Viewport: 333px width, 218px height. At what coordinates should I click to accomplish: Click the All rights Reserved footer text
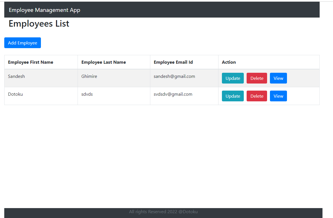[x=163, y=211]
